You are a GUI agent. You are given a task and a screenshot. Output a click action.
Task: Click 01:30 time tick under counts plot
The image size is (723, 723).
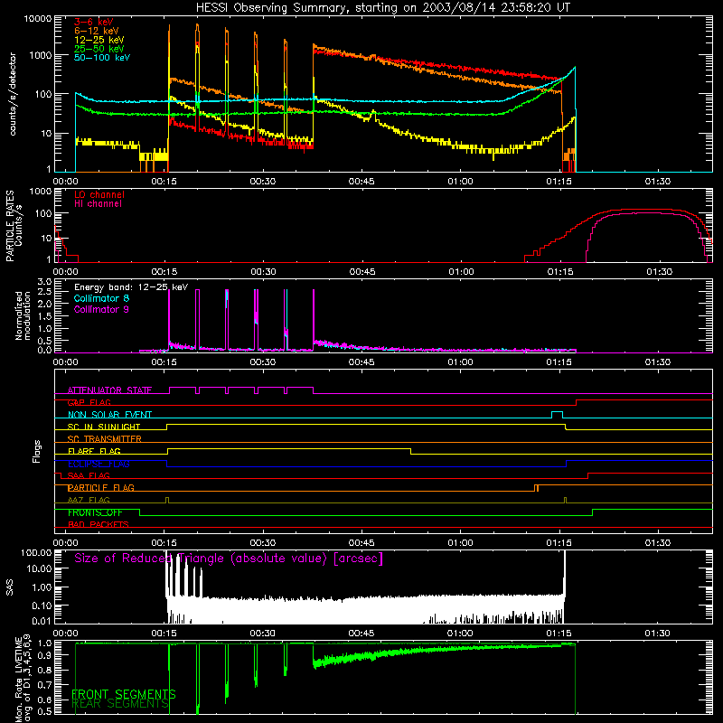(x=658, y=182)
